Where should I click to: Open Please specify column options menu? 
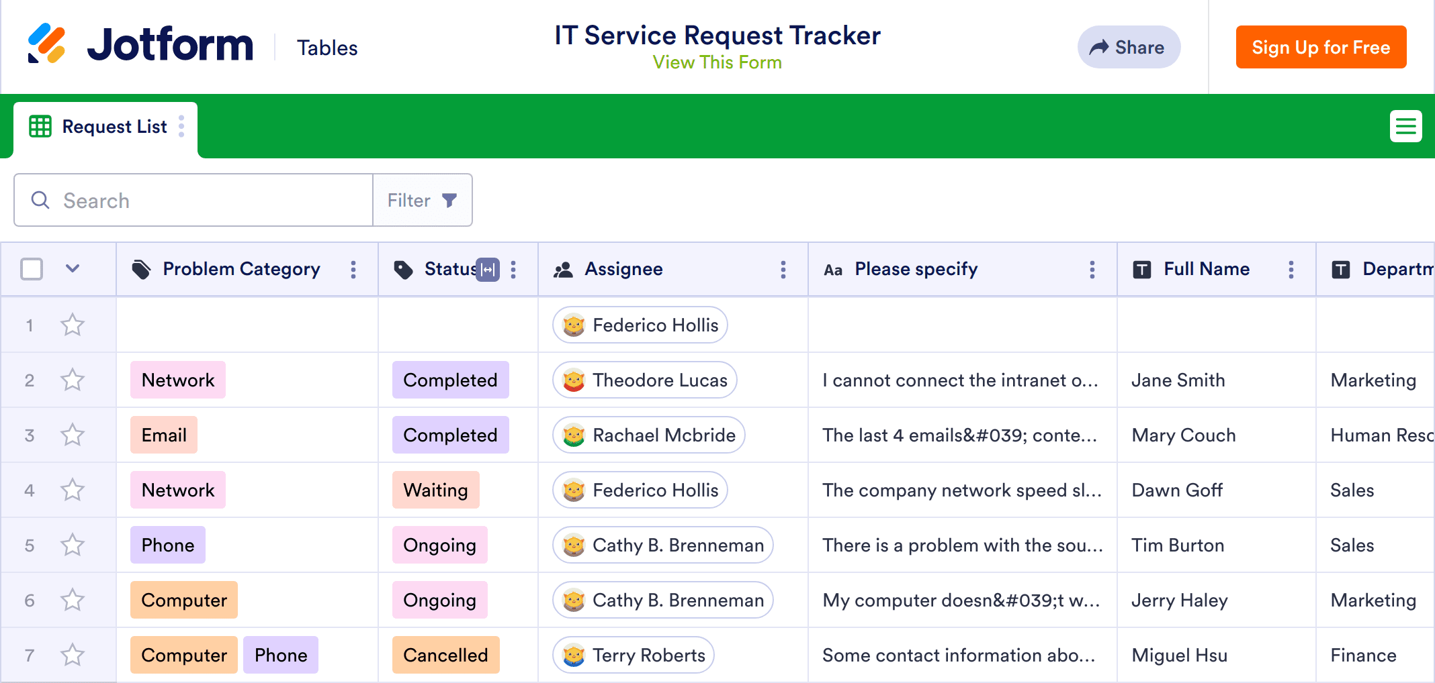point(1092,270)
